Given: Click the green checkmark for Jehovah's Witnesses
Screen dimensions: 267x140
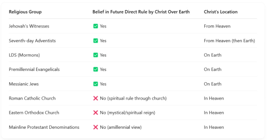Looking at the screenshot, I should tap(96, 26).
